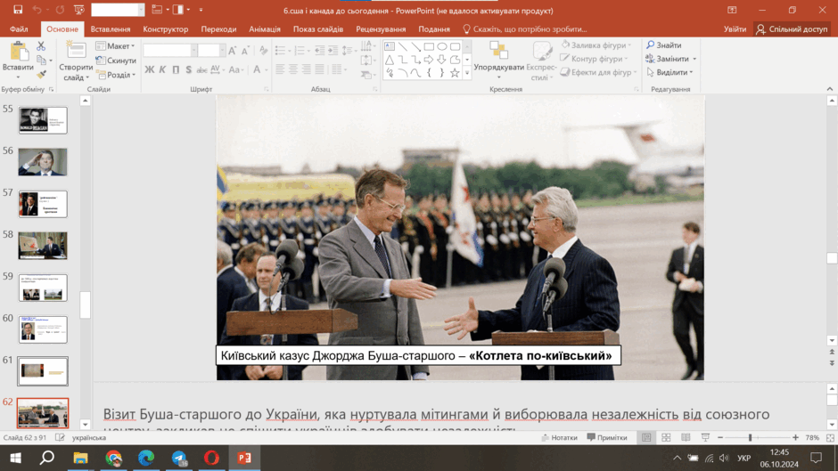Open line spacing options
Viewport: 838px width, 471px height.
pyautogui.click(x=349, y=51)
